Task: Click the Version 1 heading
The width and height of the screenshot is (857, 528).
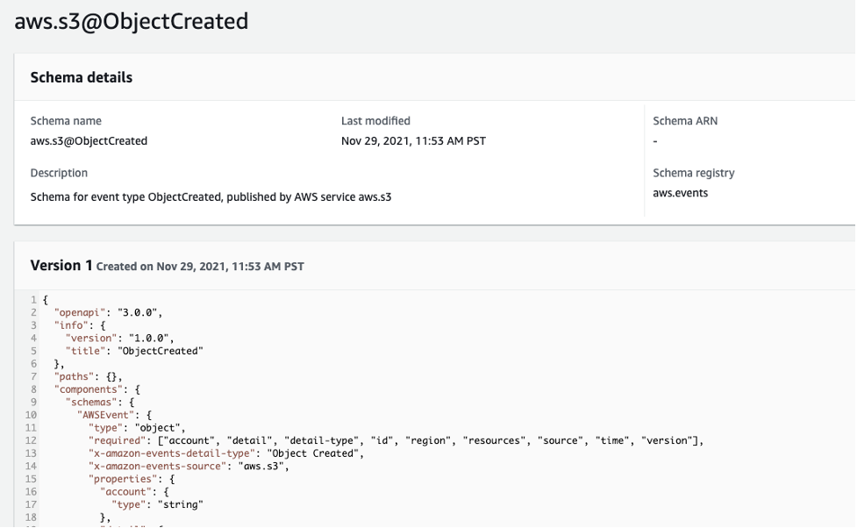Action: coord(61,266)
